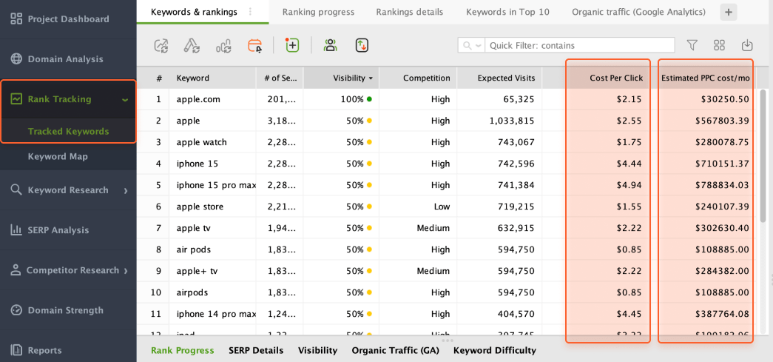
Task: Sort by the Cost Per Click column header
Action: [615, 78]
